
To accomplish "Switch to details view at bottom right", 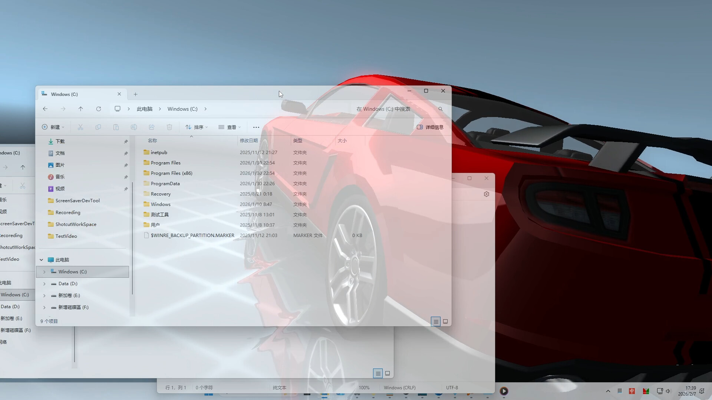I will (436, 321).
